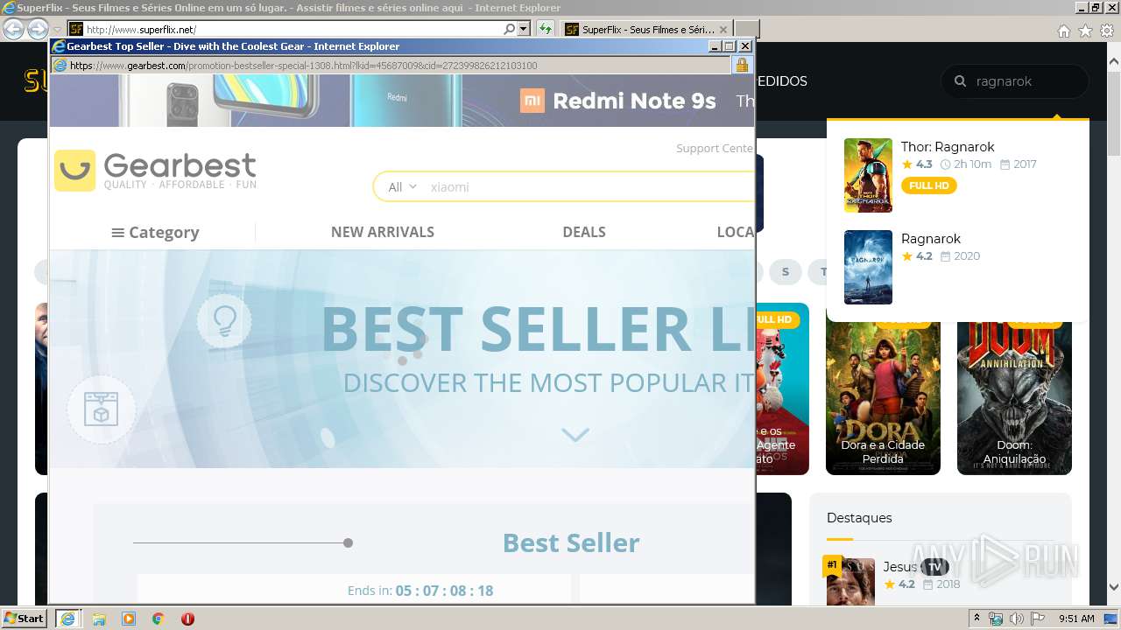The width and height of the screenshot is (1121, 630).
Task: Show hidden system tray icons
Action: click(976, 619)
